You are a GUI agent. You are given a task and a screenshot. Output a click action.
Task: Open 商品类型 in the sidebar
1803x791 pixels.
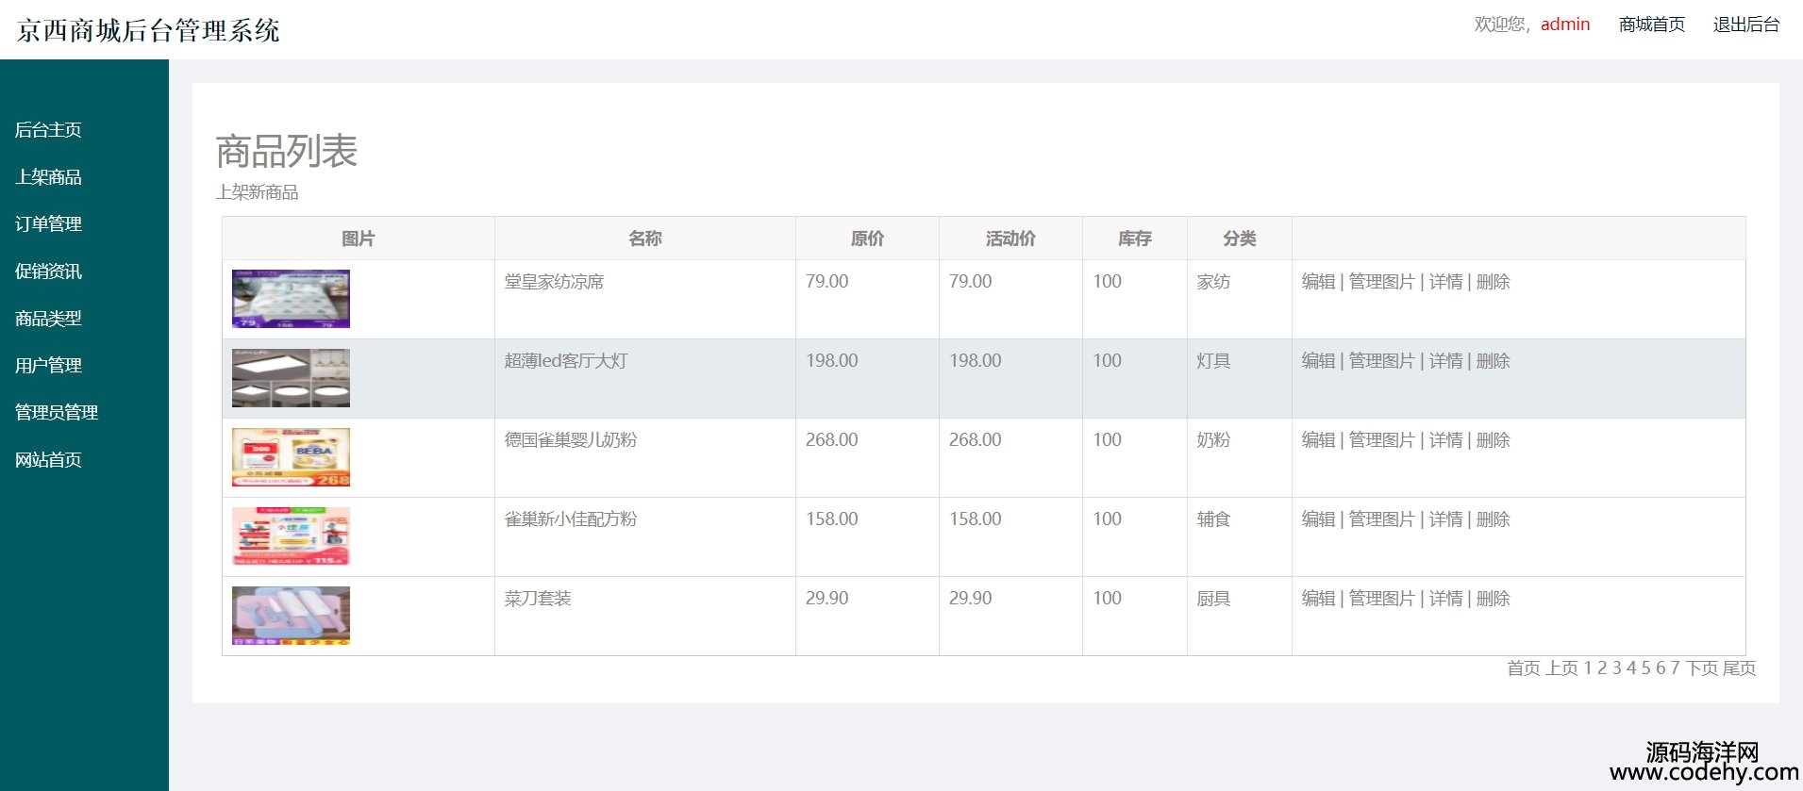[x=48, y=319]
